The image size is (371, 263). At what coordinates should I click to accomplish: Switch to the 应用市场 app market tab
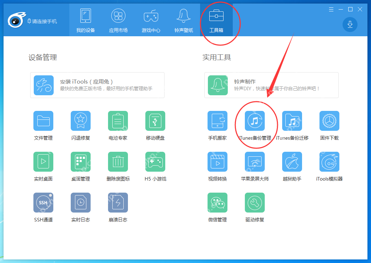(x=118, y=20)
